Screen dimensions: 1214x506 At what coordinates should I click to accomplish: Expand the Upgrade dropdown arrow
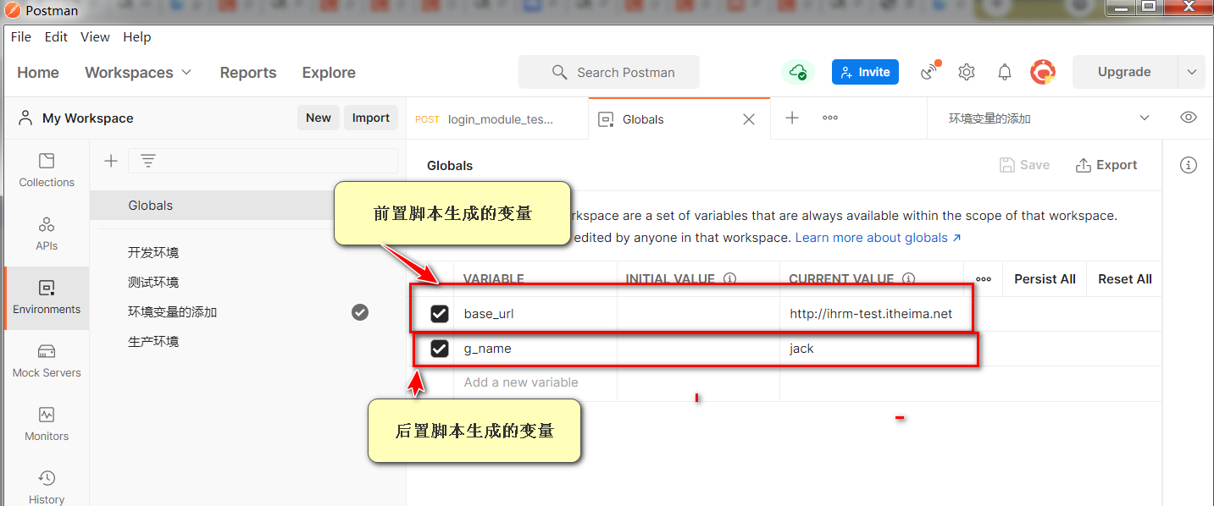1191,72
